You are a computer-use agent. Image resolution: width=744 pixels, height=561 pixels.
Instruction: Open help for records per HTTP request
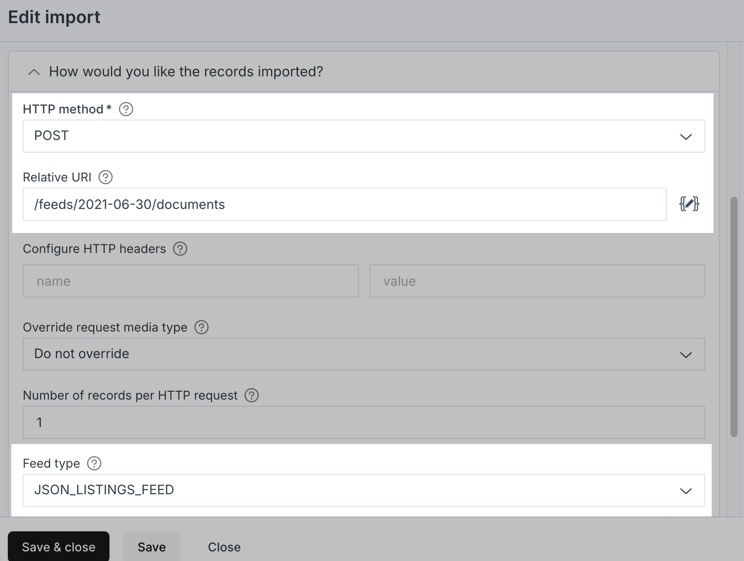(252, 395)
